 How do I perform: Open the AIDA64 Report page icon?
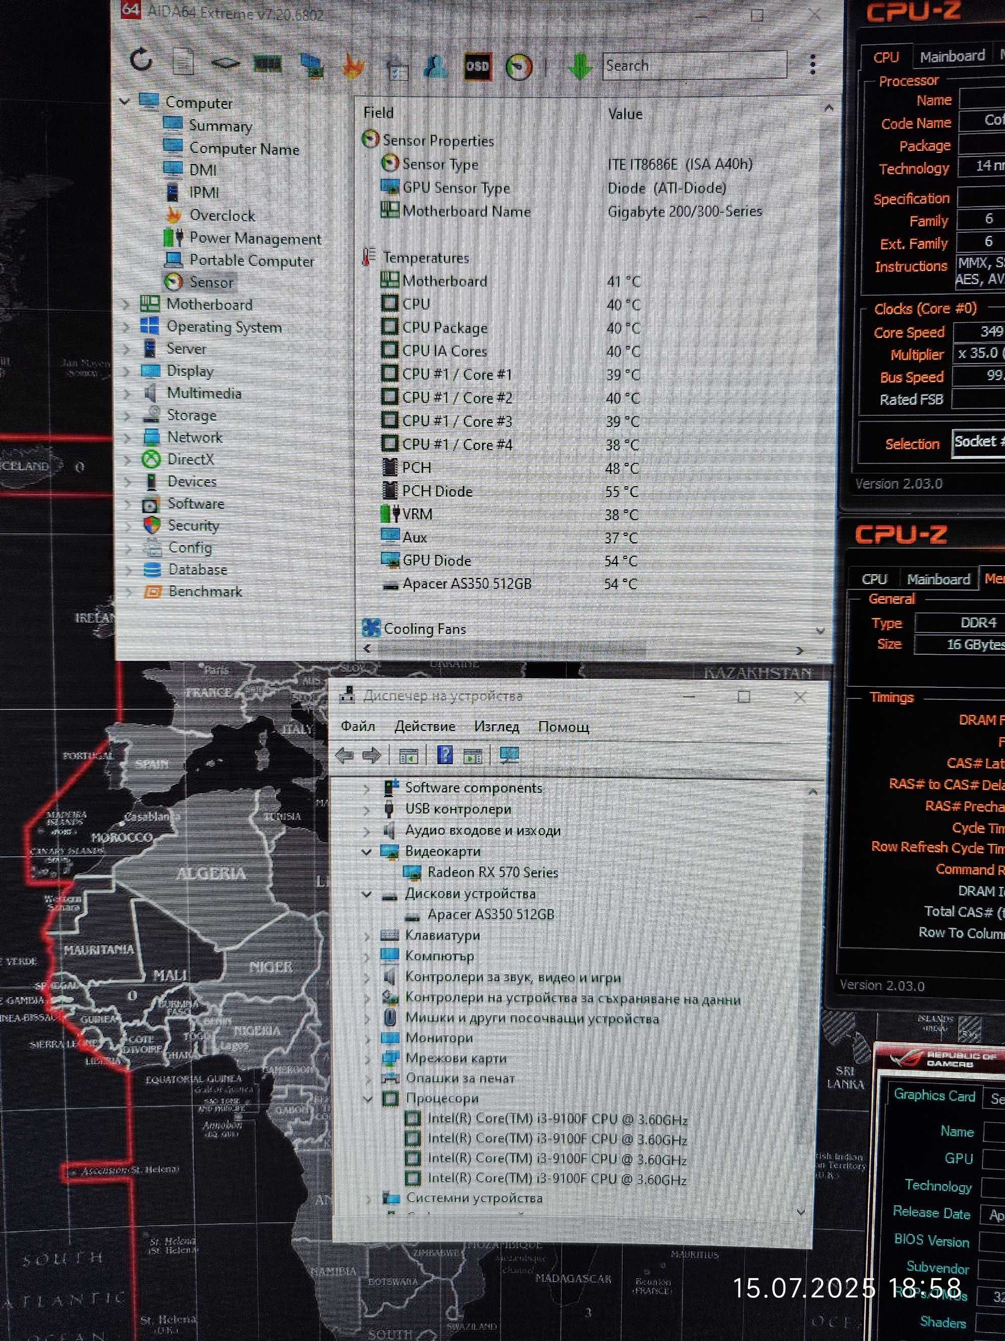click(183, 61)
